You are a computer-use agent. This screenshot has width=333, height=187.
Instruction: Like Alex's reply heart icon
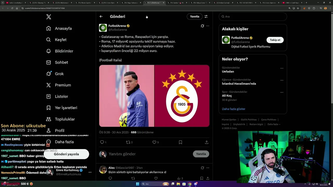156,178
